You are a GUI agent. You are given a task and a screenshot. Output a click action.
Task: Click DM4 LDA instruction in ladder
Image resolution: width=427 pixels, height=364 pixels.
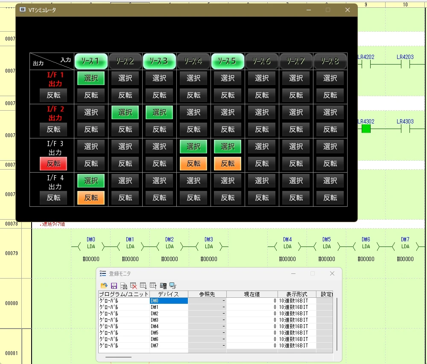(287, 247)
